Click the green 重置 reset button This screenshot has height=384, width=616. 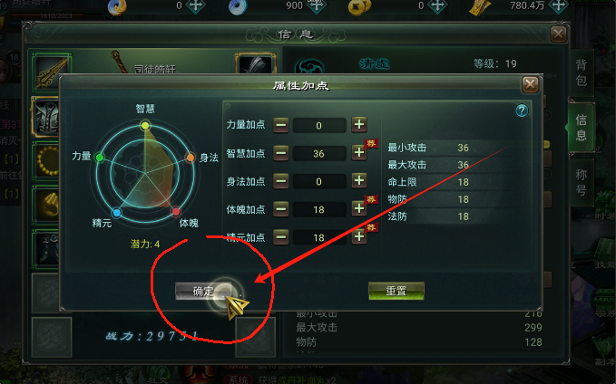point(396,291)
